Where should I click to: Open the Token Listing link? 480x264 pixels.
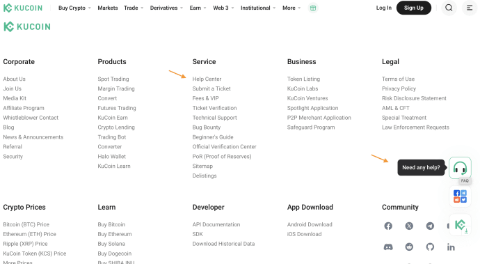[303, 79]
